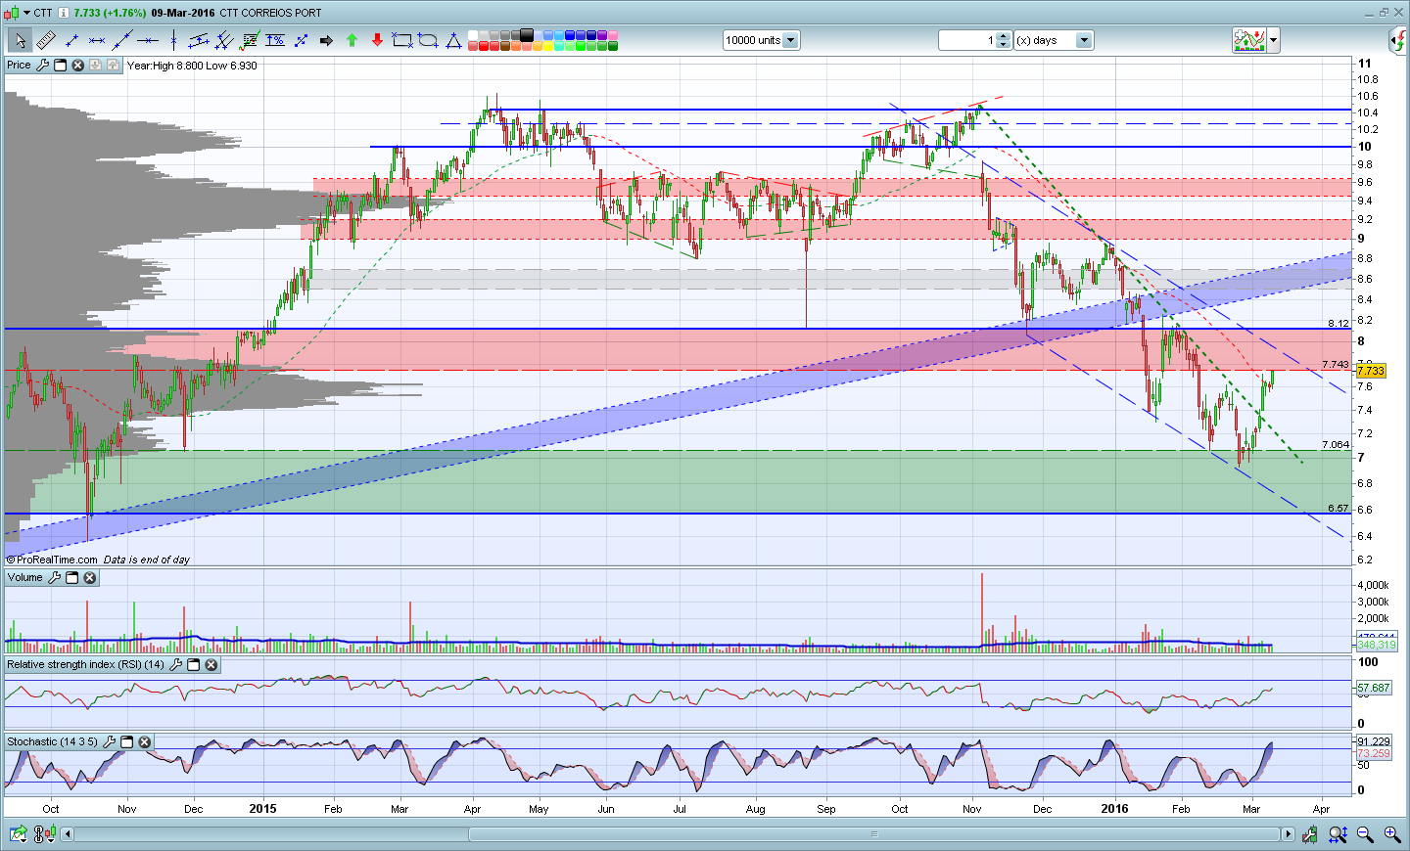This screenshot has width=1410, height=851.
Task: Select the percentage 1% measurement tool
Action: pos(275,40)
